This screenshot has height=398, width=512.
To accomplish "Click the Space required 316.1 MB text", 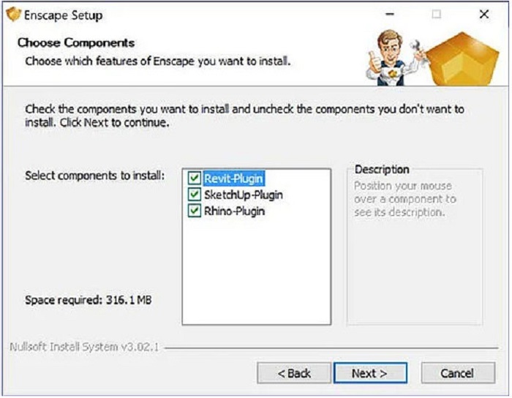I will (x=89, y=301).
